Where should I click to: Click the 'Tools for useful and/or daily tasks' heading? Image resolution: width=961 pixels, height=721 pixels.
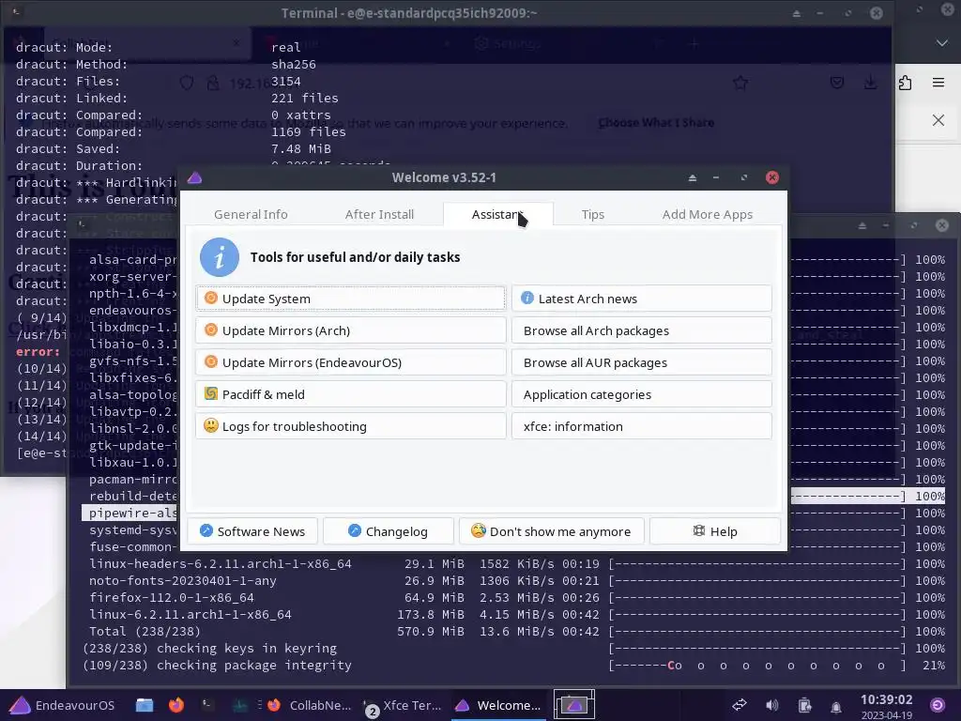(355, 257)
